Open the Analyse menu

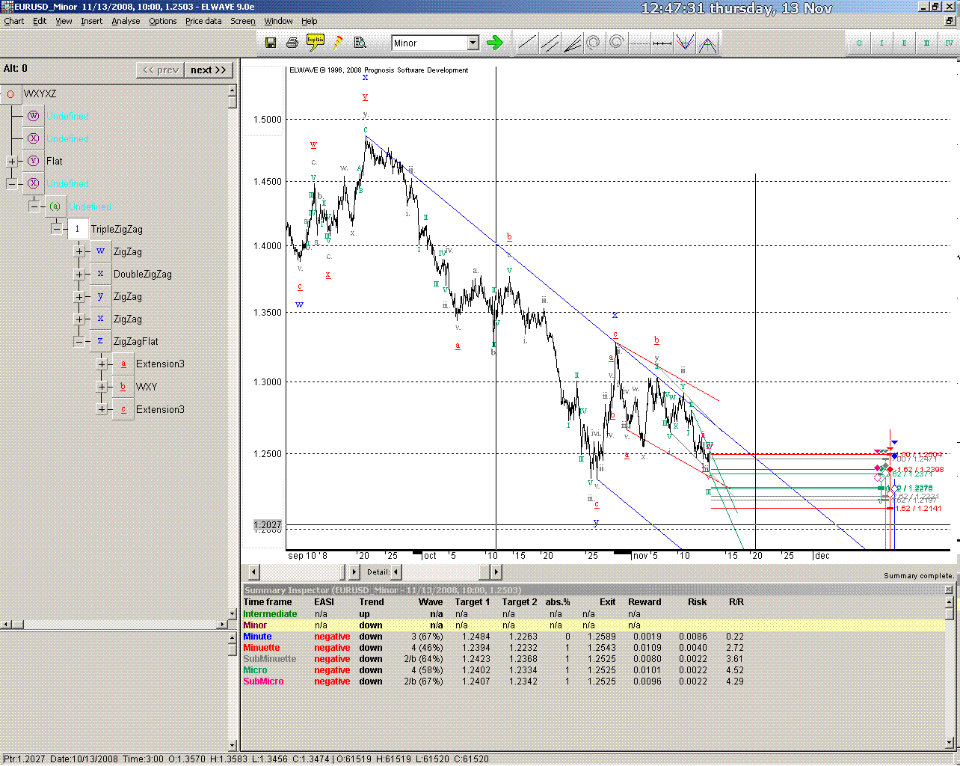click(126, 21)
